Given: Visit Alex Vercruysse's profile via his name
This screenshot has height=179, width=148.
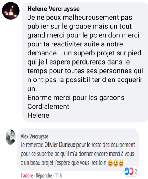Looking at the screenshot, I should [35, 136].
